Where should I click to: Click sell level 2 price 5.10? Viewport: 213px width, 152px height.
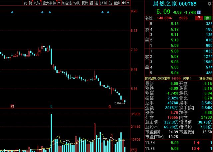[x=175, y=40]
